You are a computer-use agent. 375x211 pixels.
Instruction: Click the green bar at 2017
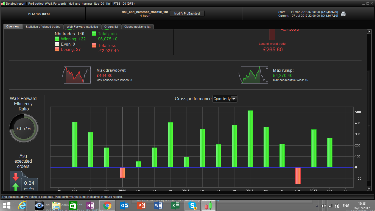pyautogui.click(x=314, y=148)
